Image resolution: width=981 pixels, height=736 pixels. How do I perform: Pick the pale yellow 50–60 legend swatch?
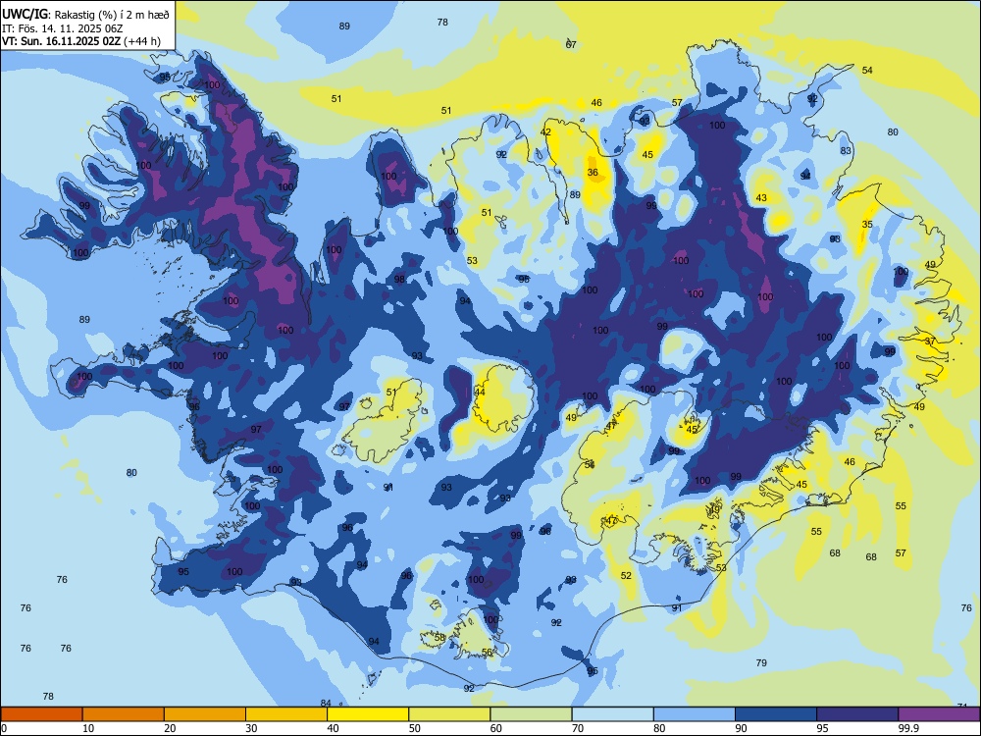pyautogui.click(x=449, y=714)
